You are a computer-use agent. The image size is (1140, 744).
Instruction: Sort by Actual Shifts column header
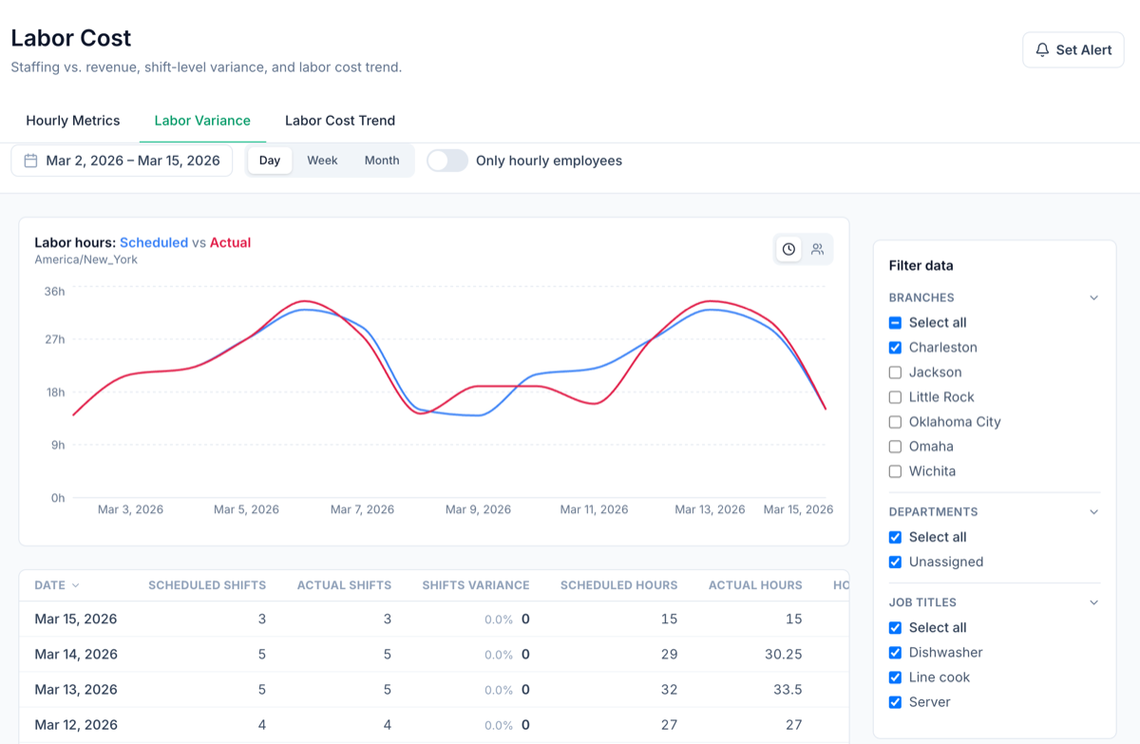[344, 585]
